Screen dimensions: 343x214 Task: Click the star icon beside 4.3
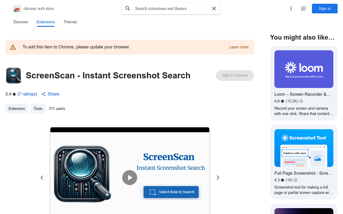click(x=282, y=180)
